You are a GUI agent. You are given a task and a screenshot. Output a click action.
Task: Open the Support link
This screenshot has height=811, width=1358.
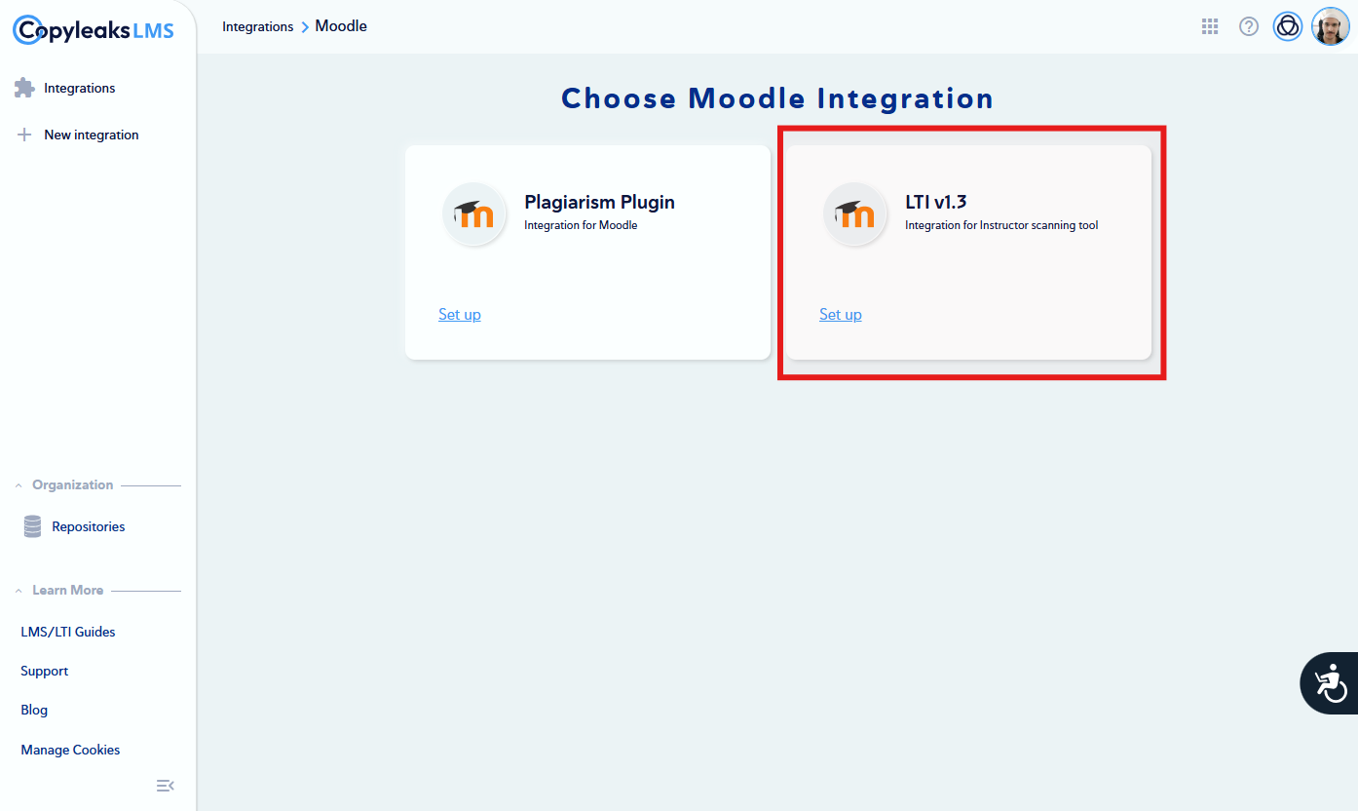(45, 671)
